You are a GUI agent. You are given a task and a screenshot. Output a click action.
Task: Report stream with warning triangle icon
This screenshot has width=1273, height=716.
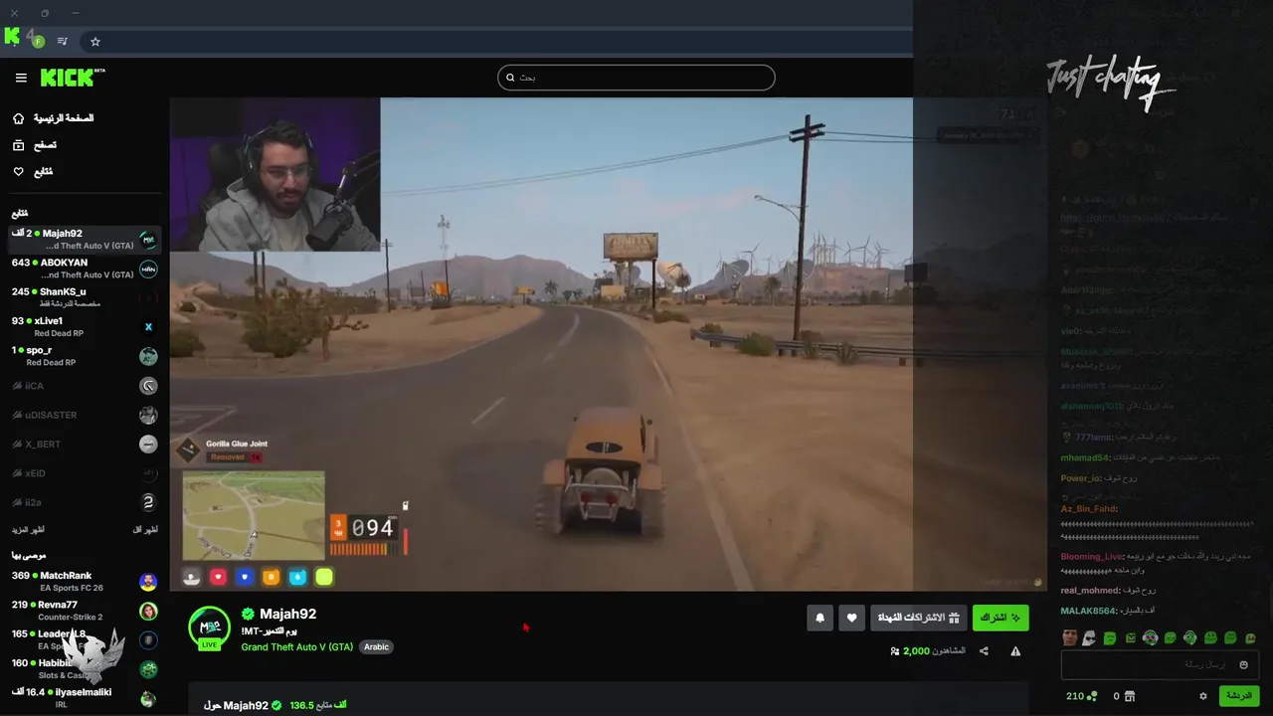(x=1015, y=651)
